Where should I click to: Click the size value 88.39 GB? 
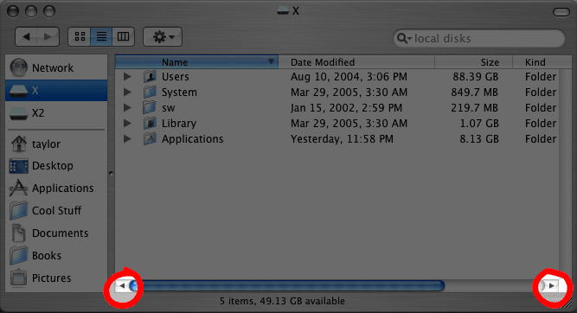(476, 76)
